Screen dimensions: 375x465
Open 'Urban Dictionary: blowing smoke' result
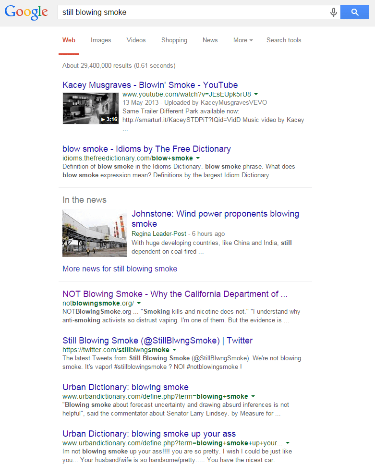(125, 387)
